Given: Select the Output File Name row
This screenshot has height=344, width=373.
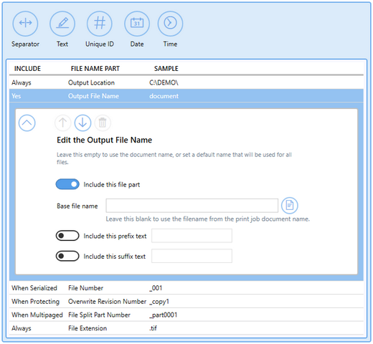Looking at the screenshot, I should tap(186, 96).
